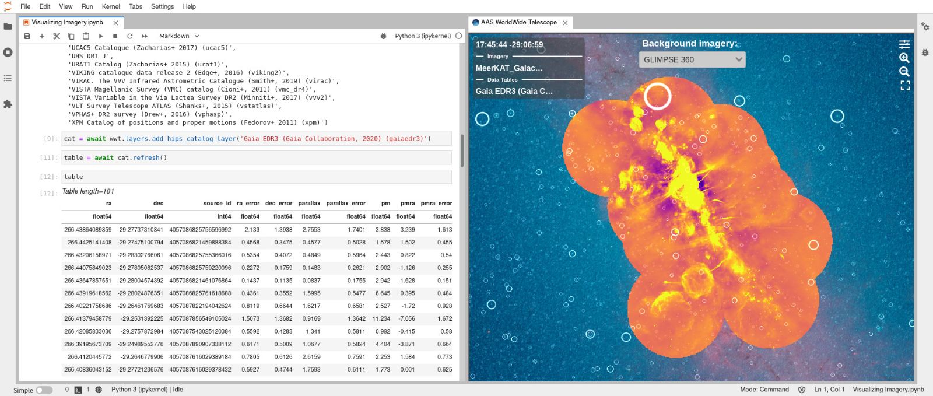Toggle the Simple interface mode switch
This screenshot has height=396, width=933.
[44, 390]
